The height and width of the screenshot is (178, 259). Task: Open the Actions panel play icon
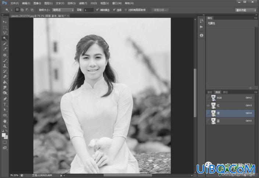click(x=201, y=27)
